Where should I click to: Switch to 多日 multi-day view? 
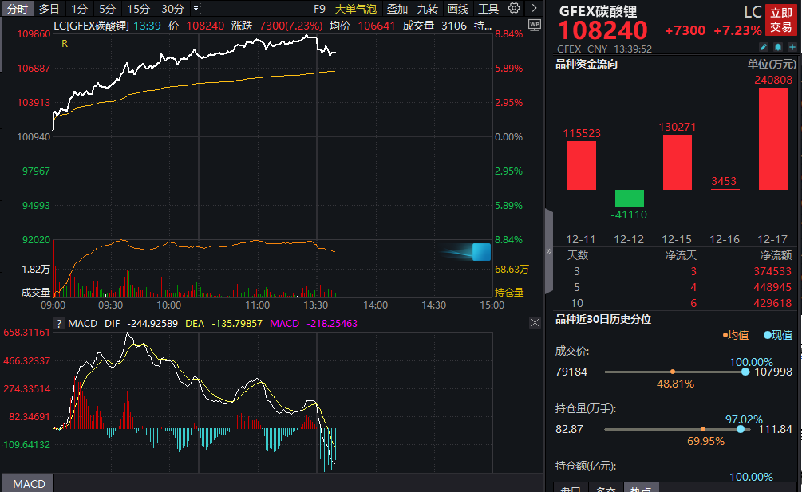click(49, 9)
